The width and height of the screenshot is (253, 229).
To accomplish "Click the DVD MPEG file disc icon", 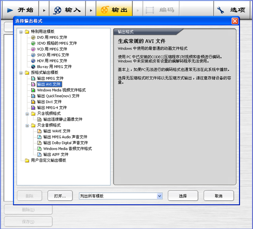I will tap(33, 38).
